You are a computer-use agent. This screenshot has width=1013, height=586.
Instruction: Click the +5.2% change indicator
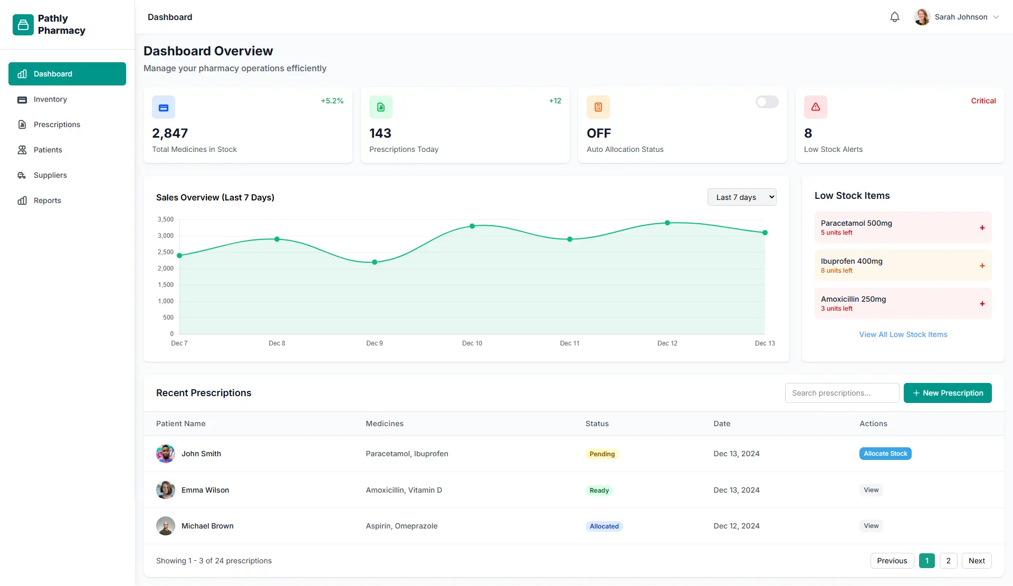[332, 101]
